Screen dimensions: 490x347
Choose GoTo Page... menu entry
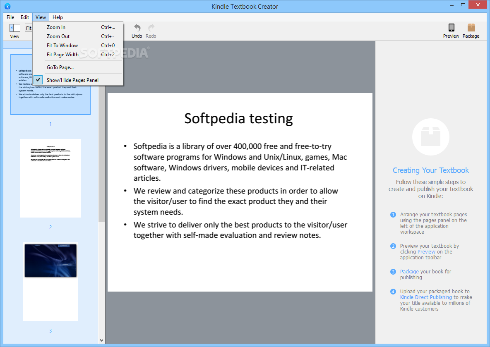[x=78, y=67]
